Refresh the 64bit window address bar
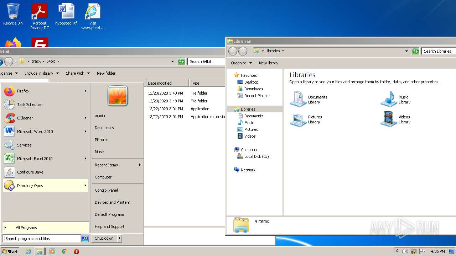Screen dimensions: 456x256 [182, 62]
